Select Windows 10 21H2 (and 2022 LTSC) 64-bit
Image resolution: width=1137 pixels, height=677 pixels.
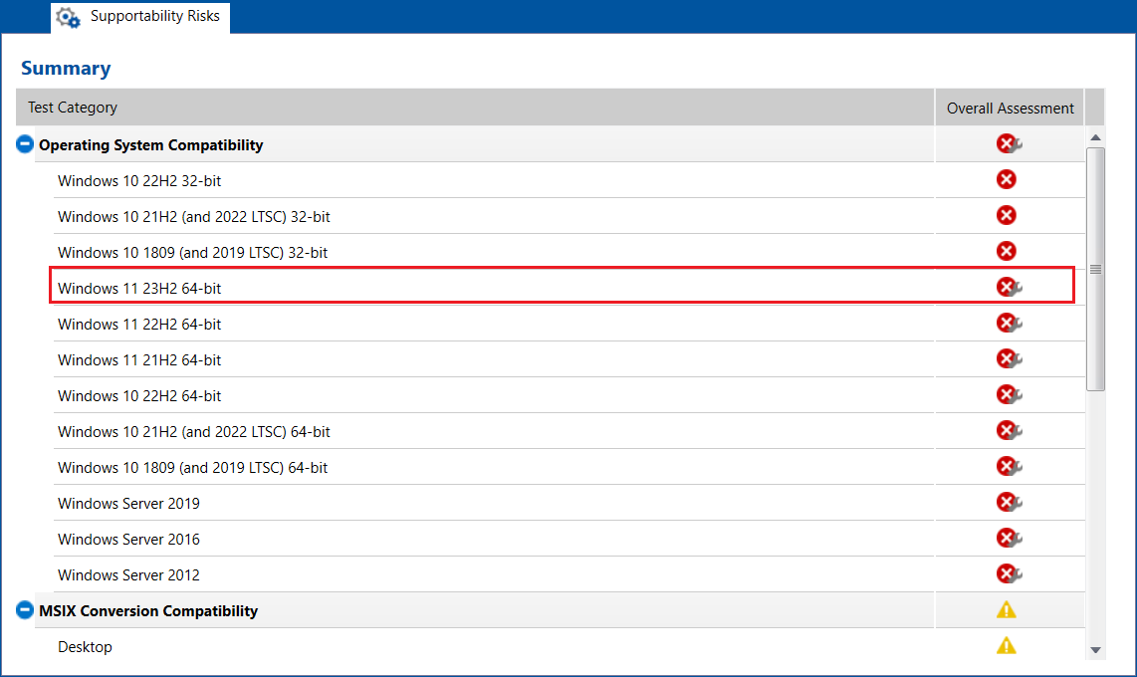(569, 431)
